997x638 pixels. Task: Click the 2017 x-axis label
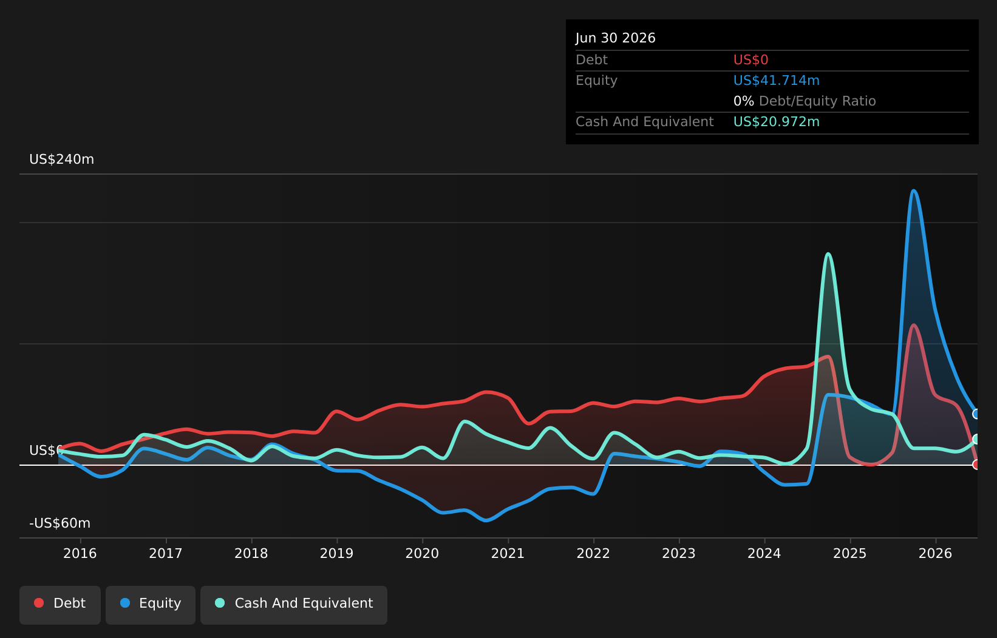coord(166,553)
